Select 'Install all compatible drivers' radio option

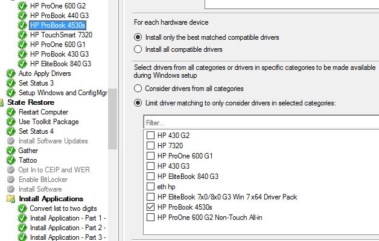pos(138,49)
